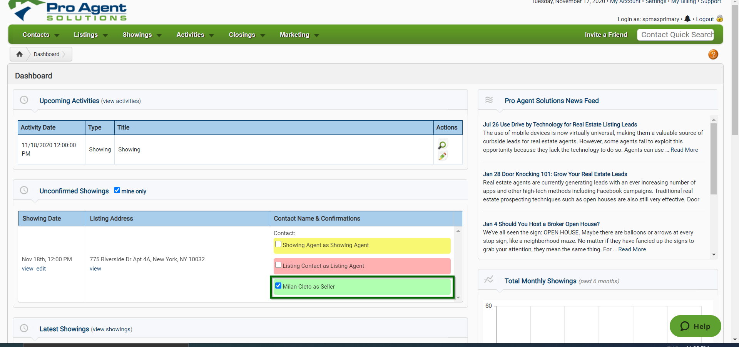Click view link under Nov 18th showing
739x347 pixels.
coord(27,269)
